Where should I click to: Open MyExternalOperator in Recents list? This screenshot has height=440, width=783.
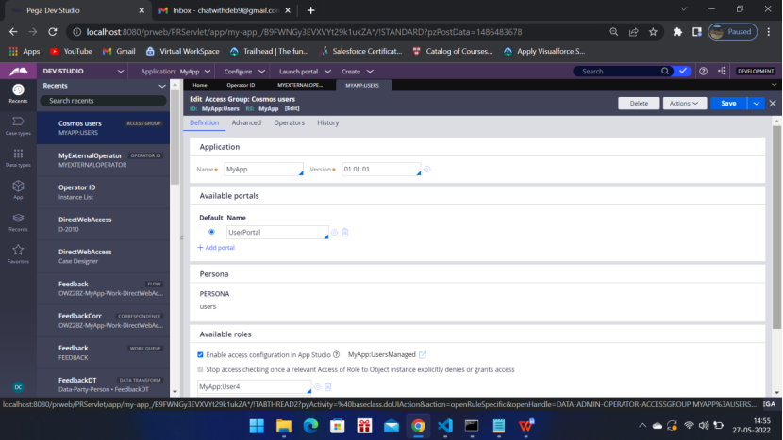tap(104, 160)
